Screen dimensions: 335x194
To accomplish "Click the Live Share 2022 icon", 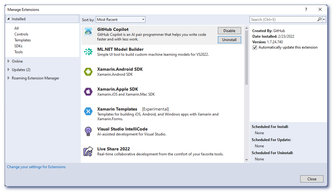I will click(88, 151).
